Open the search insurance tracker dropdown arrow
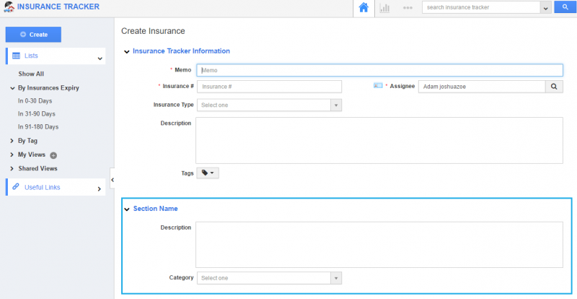The height and width of the screenshot is (299, 577). click(x=546, y=8)
